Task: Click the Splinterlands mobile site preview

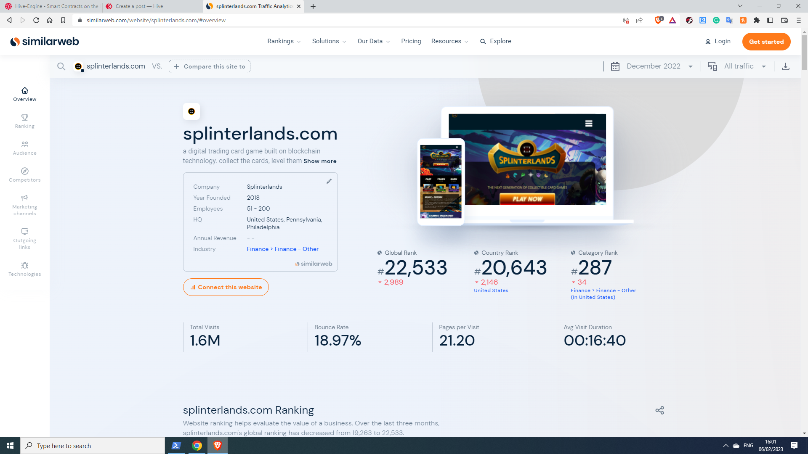Action: coord(441,182)
